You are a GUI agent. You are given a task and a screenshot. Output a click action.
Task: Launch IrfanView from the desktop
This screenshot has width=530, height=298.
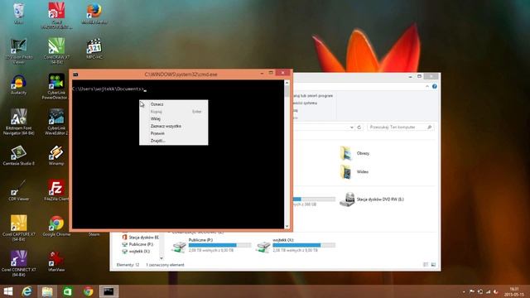[56, 262]
